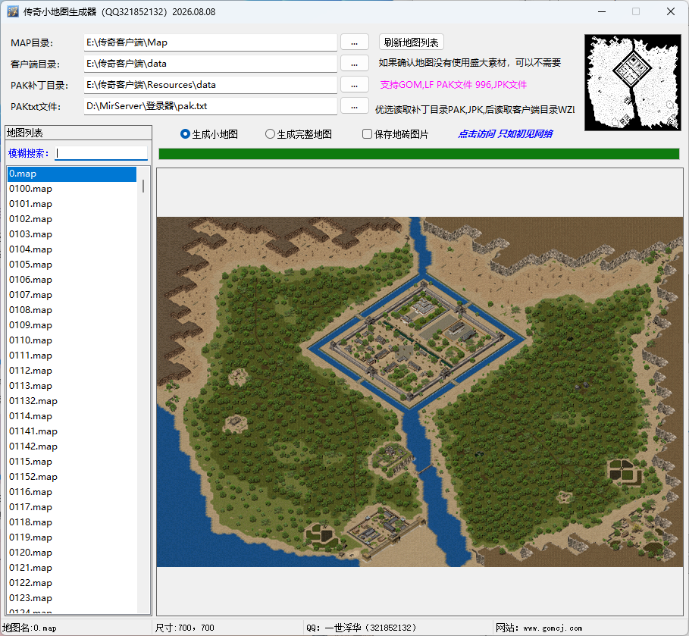Select 0109.map in the map list
The height and width of the screenshot is (636, 689).
pyautogui.click(x=72, y=325)
